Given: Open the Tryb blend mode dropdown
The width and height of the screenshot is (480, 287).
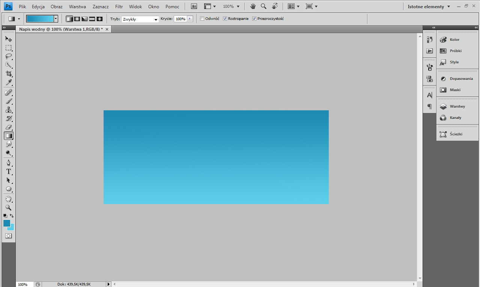Looking at the screenshot, I should click(140, 19).
